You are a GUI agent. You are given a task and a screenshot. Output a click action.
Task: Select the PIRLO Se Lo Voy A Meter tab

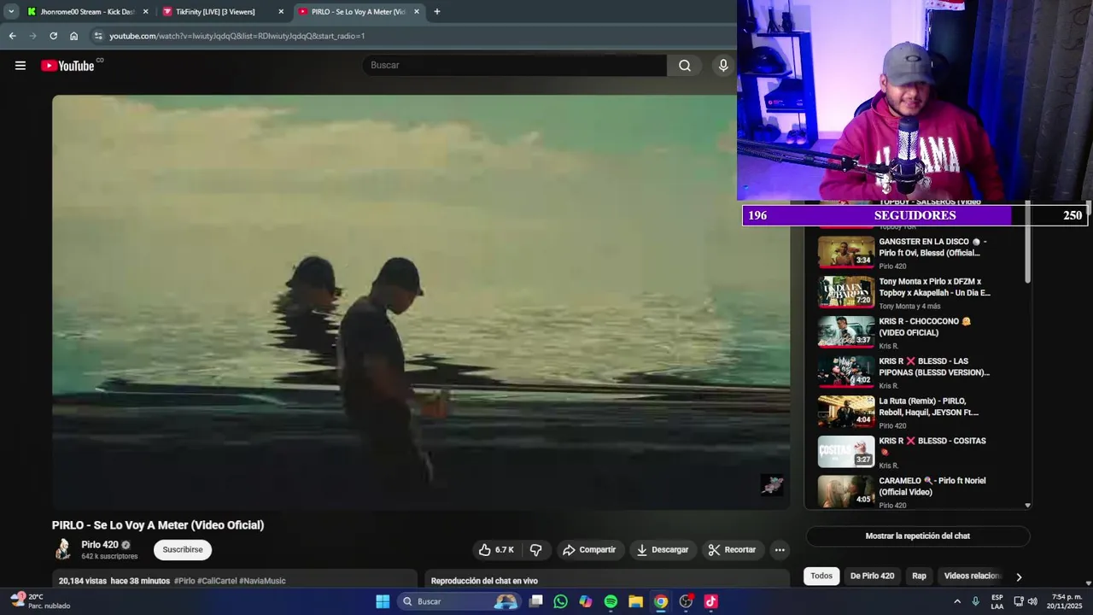359,12
